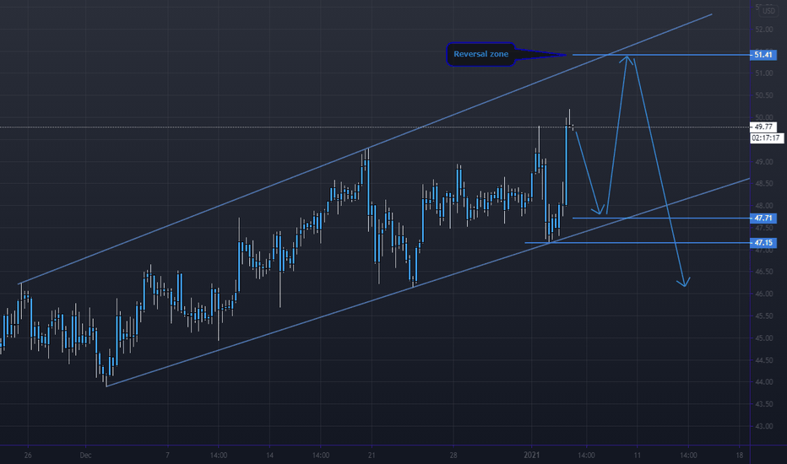Click the 43.00 price scale label
The height and width of the screenshot is (464, 787).
763,426
